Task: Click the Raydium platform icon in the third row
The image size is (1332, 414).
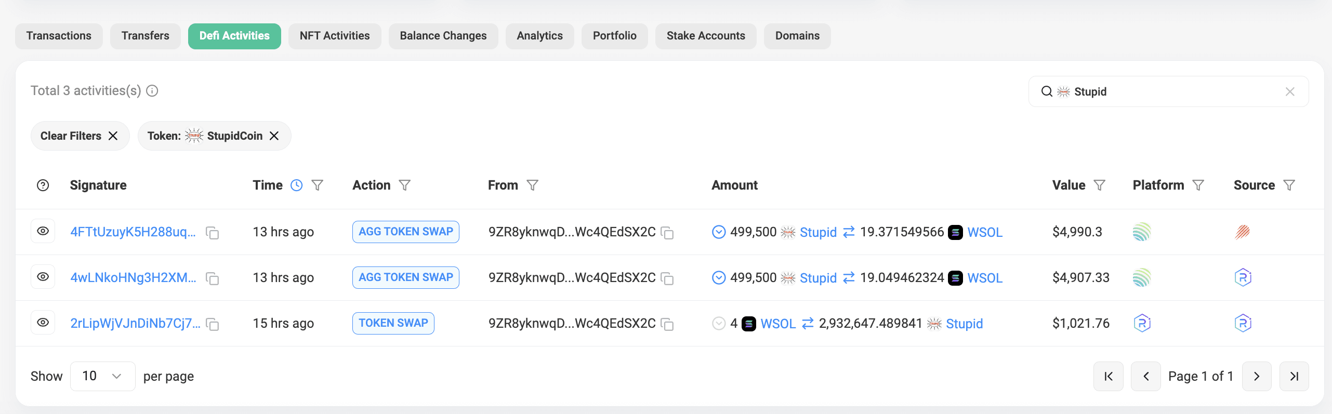Action: tap(1141, 323)
